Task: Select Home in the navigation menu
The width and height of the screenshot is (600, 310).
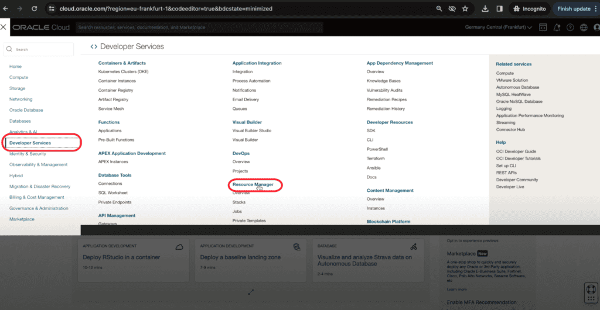Action: pos(15,67)
